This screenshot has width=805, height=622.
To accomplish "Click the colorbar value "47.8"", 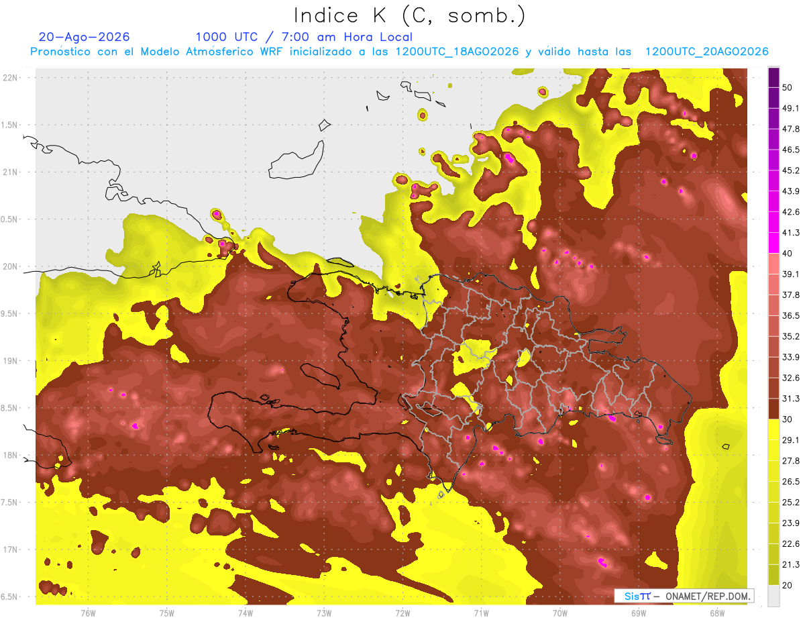I will [x=790, y=129].
